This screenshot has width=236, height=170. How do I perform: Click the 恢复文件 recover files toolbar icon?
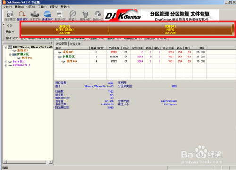click(35, 16)
